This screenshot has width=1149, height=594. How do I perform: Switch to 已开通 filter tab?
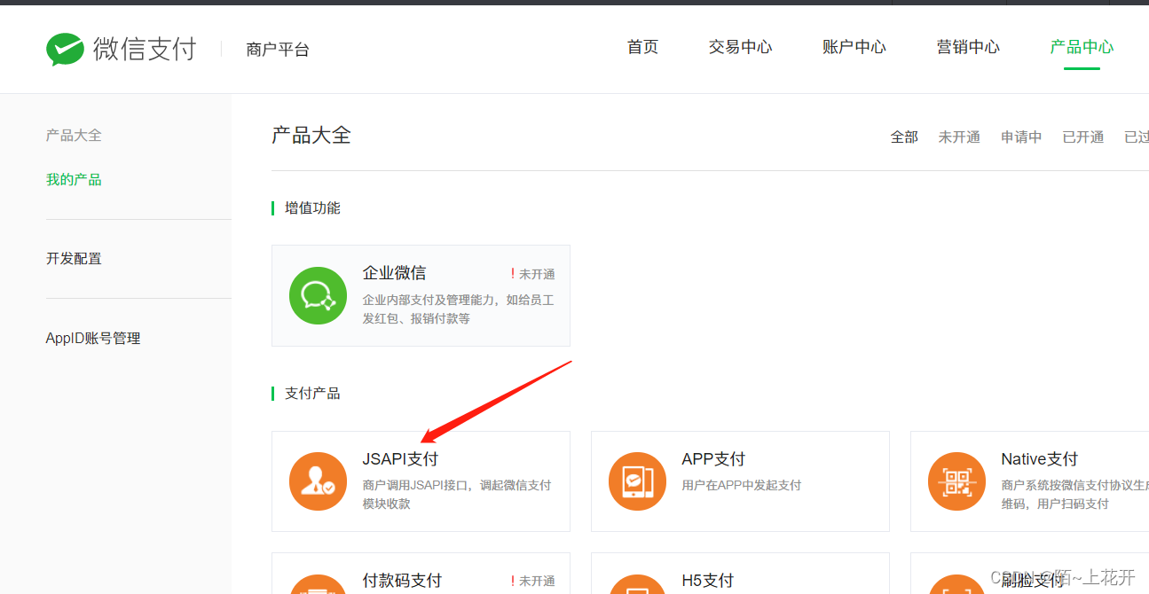coord(1083,137)
